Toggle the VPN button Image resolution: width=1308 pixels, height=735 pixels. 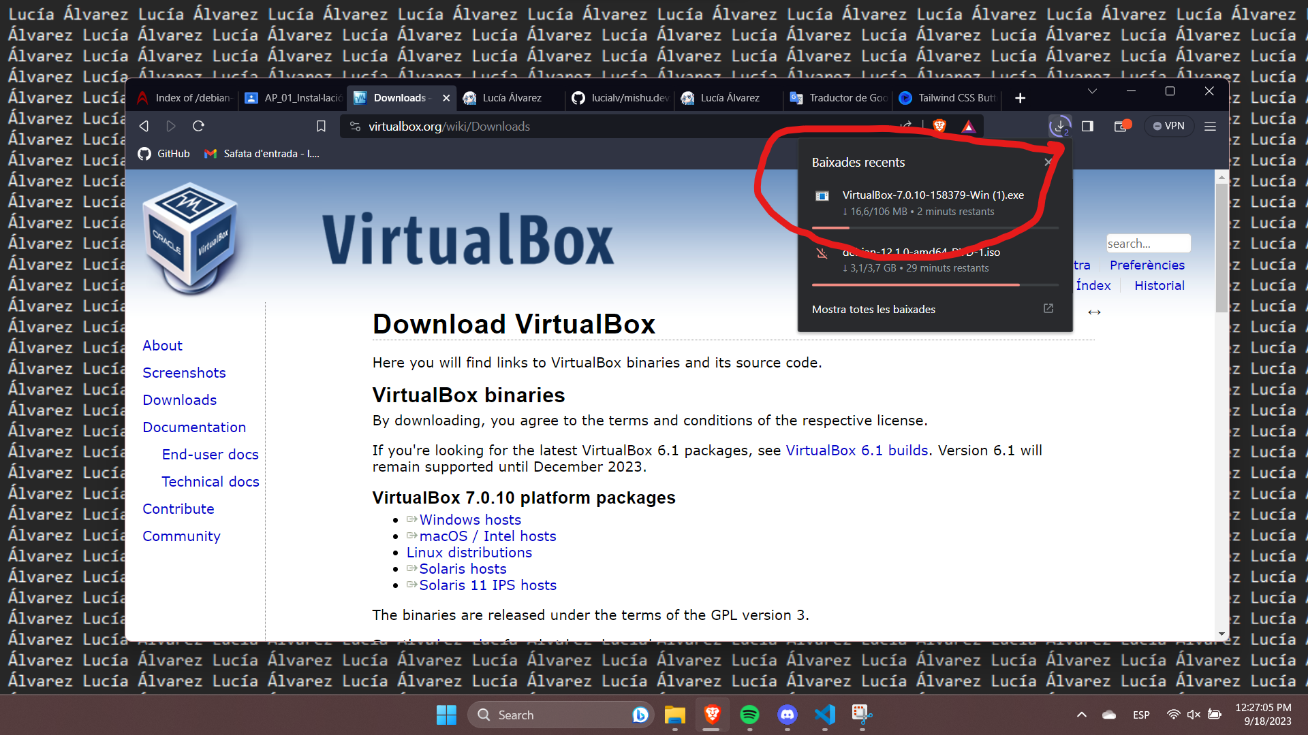1169,126
